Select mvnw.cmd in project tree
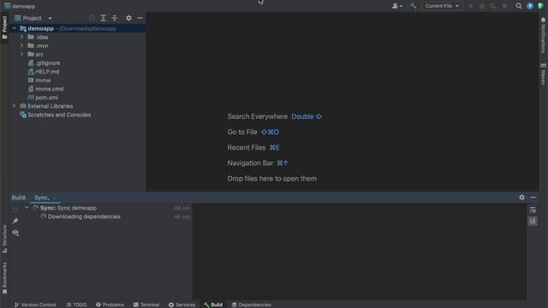Screen dimensions: 548x308 pyautogui.click(x=50, y=89)
